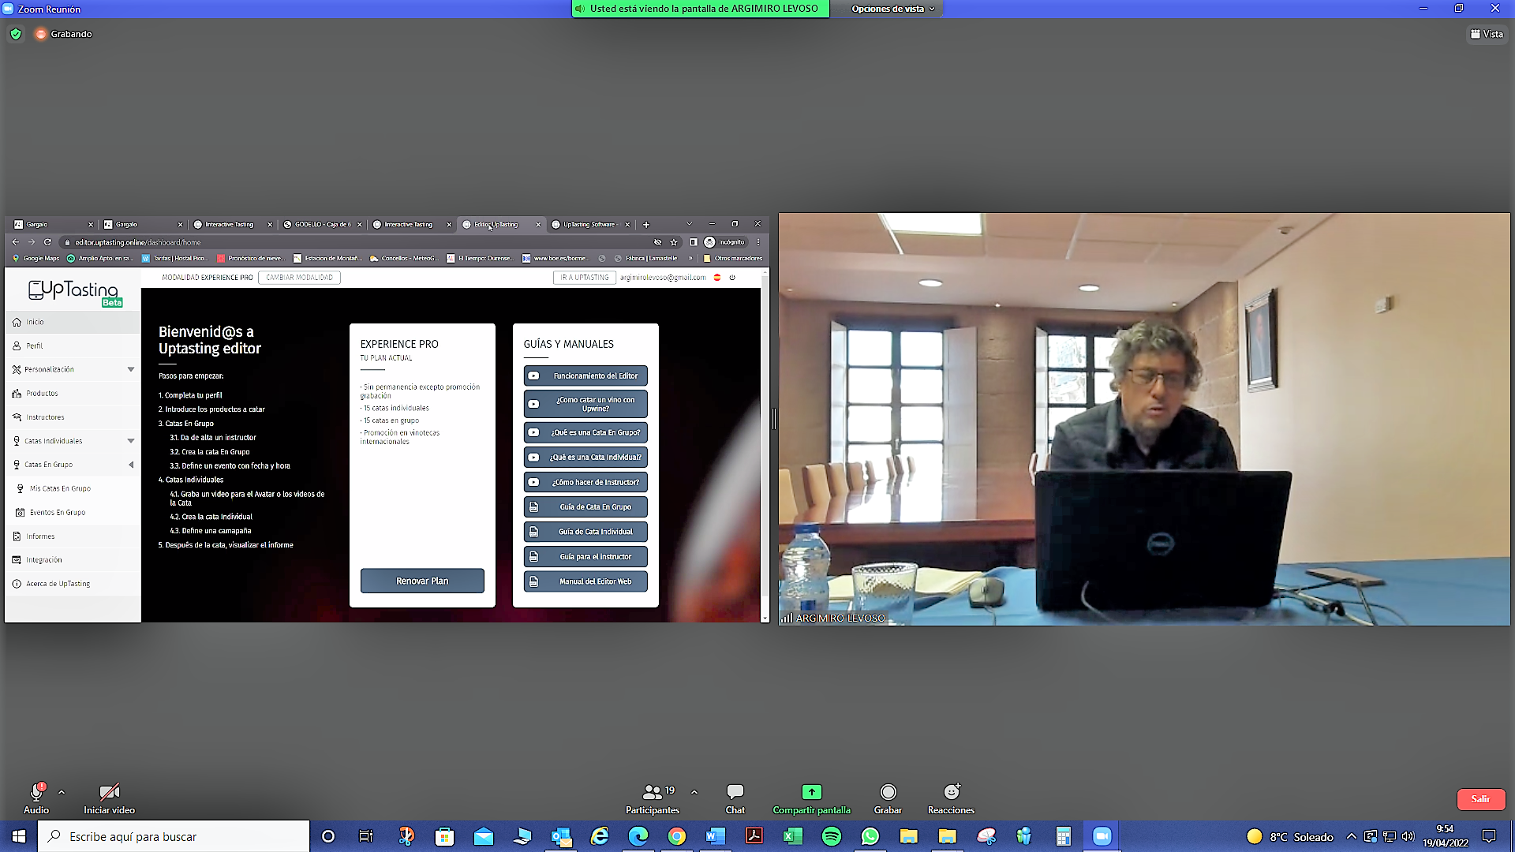
Task: Show hidden system tray icons
Action: click(1352, 836)
